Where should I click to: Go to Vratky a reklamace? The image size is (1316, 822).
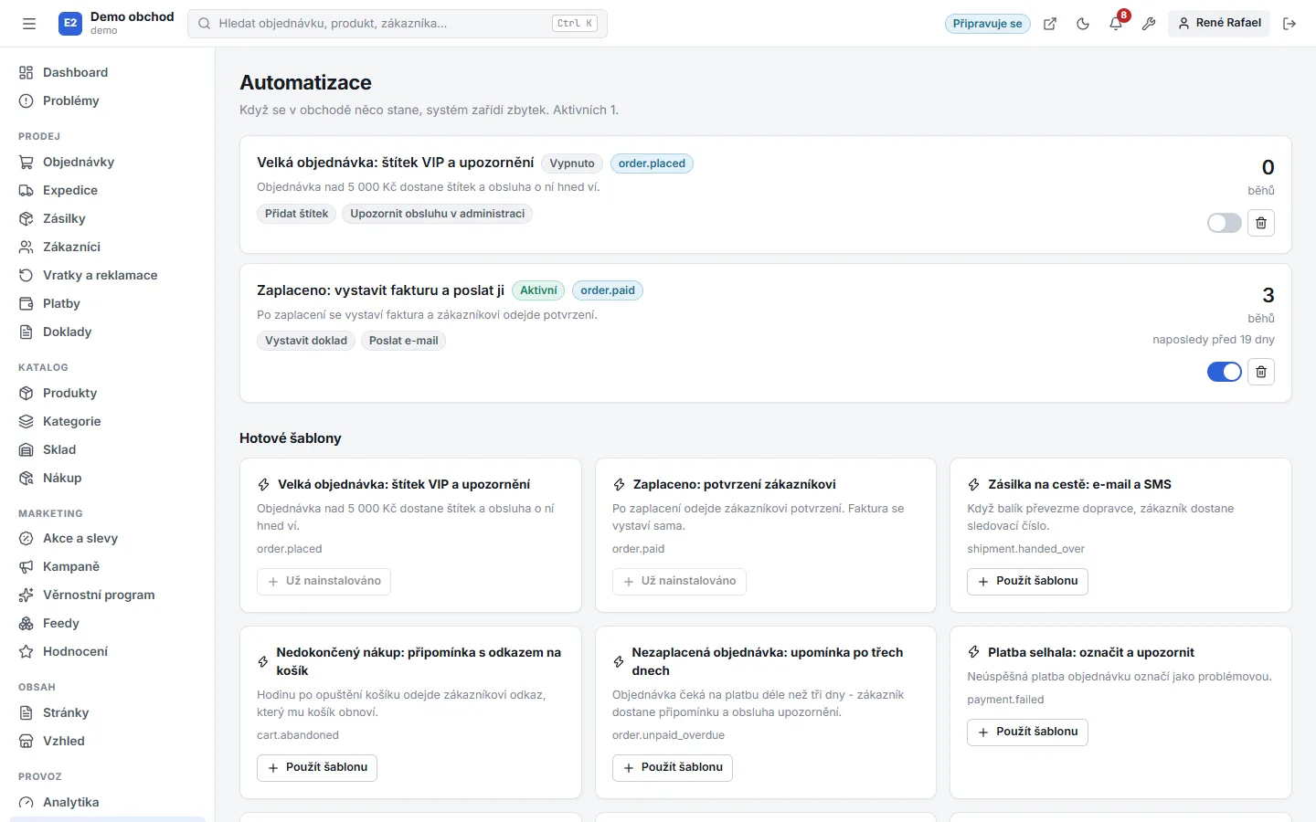108,275
